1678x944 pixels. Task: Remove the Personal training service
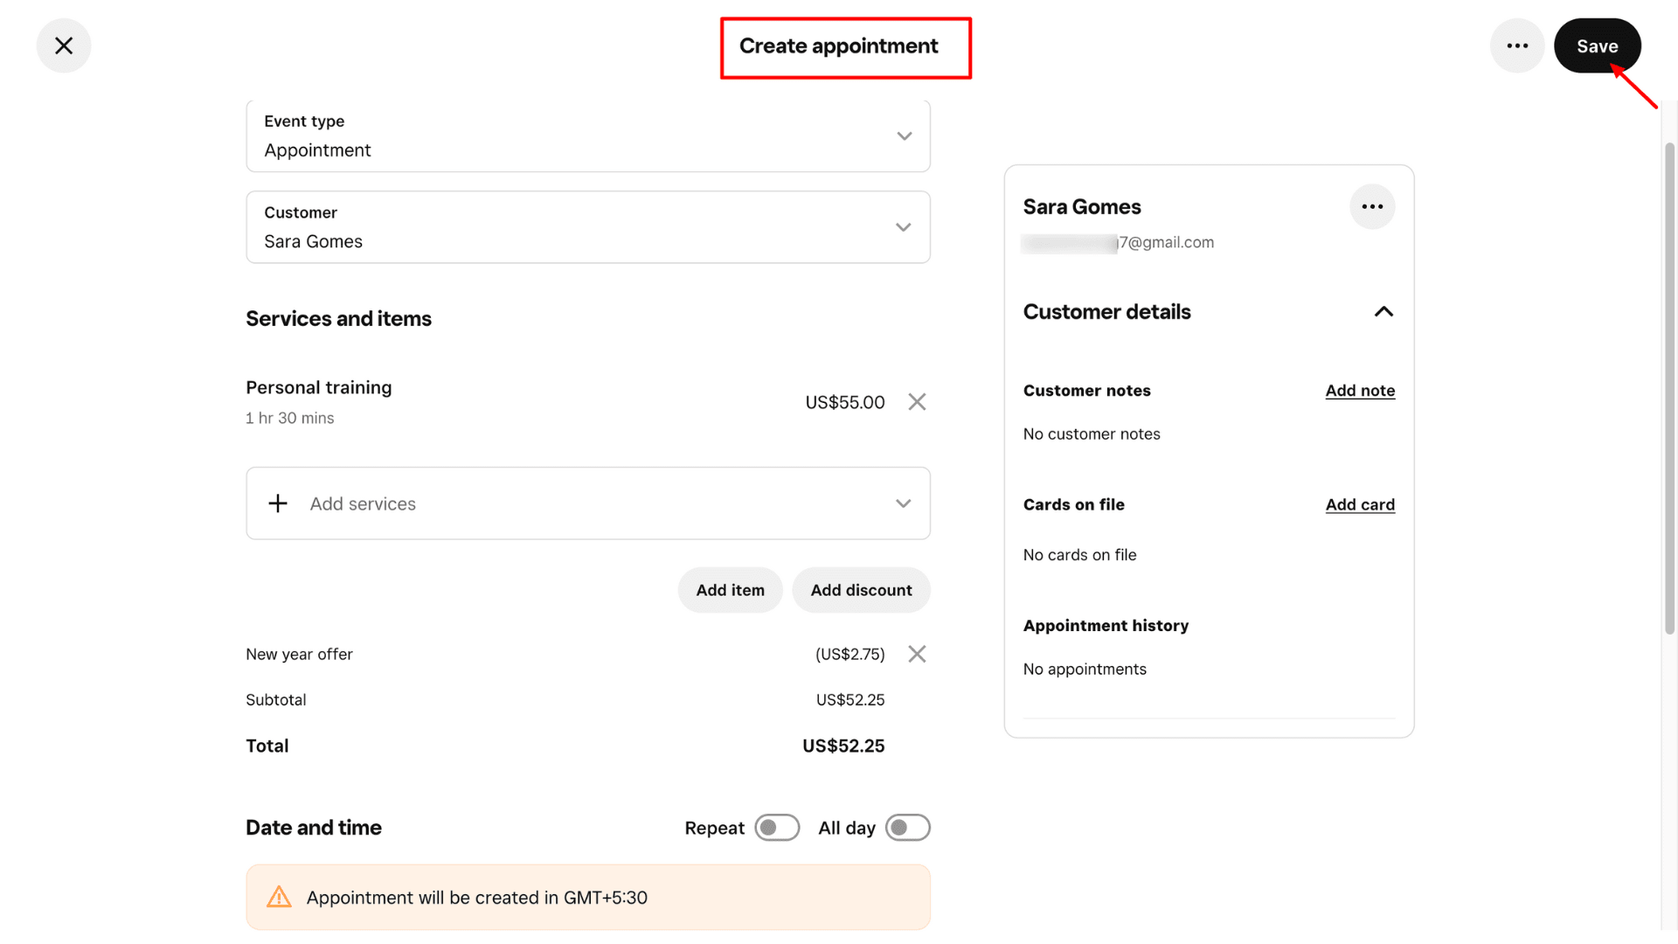point(917,402)
